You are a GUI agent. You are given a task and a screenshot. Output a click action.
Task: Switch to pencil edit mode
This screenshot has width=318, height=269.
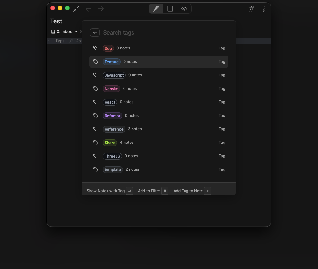(156, 9)
